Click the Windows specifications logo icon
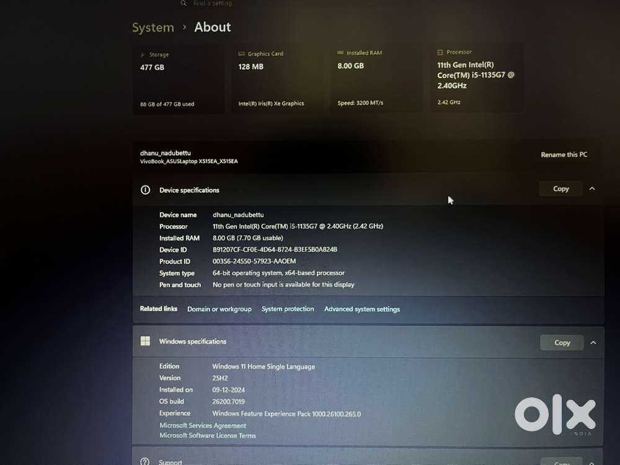The width and height of the screenshot is (620, 465). [145, 341]
